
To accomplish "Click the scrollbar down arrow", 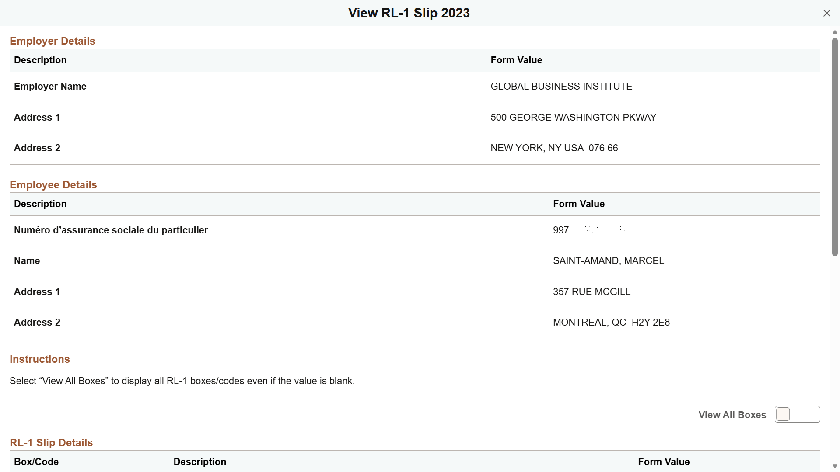I will tap(835, 466).
